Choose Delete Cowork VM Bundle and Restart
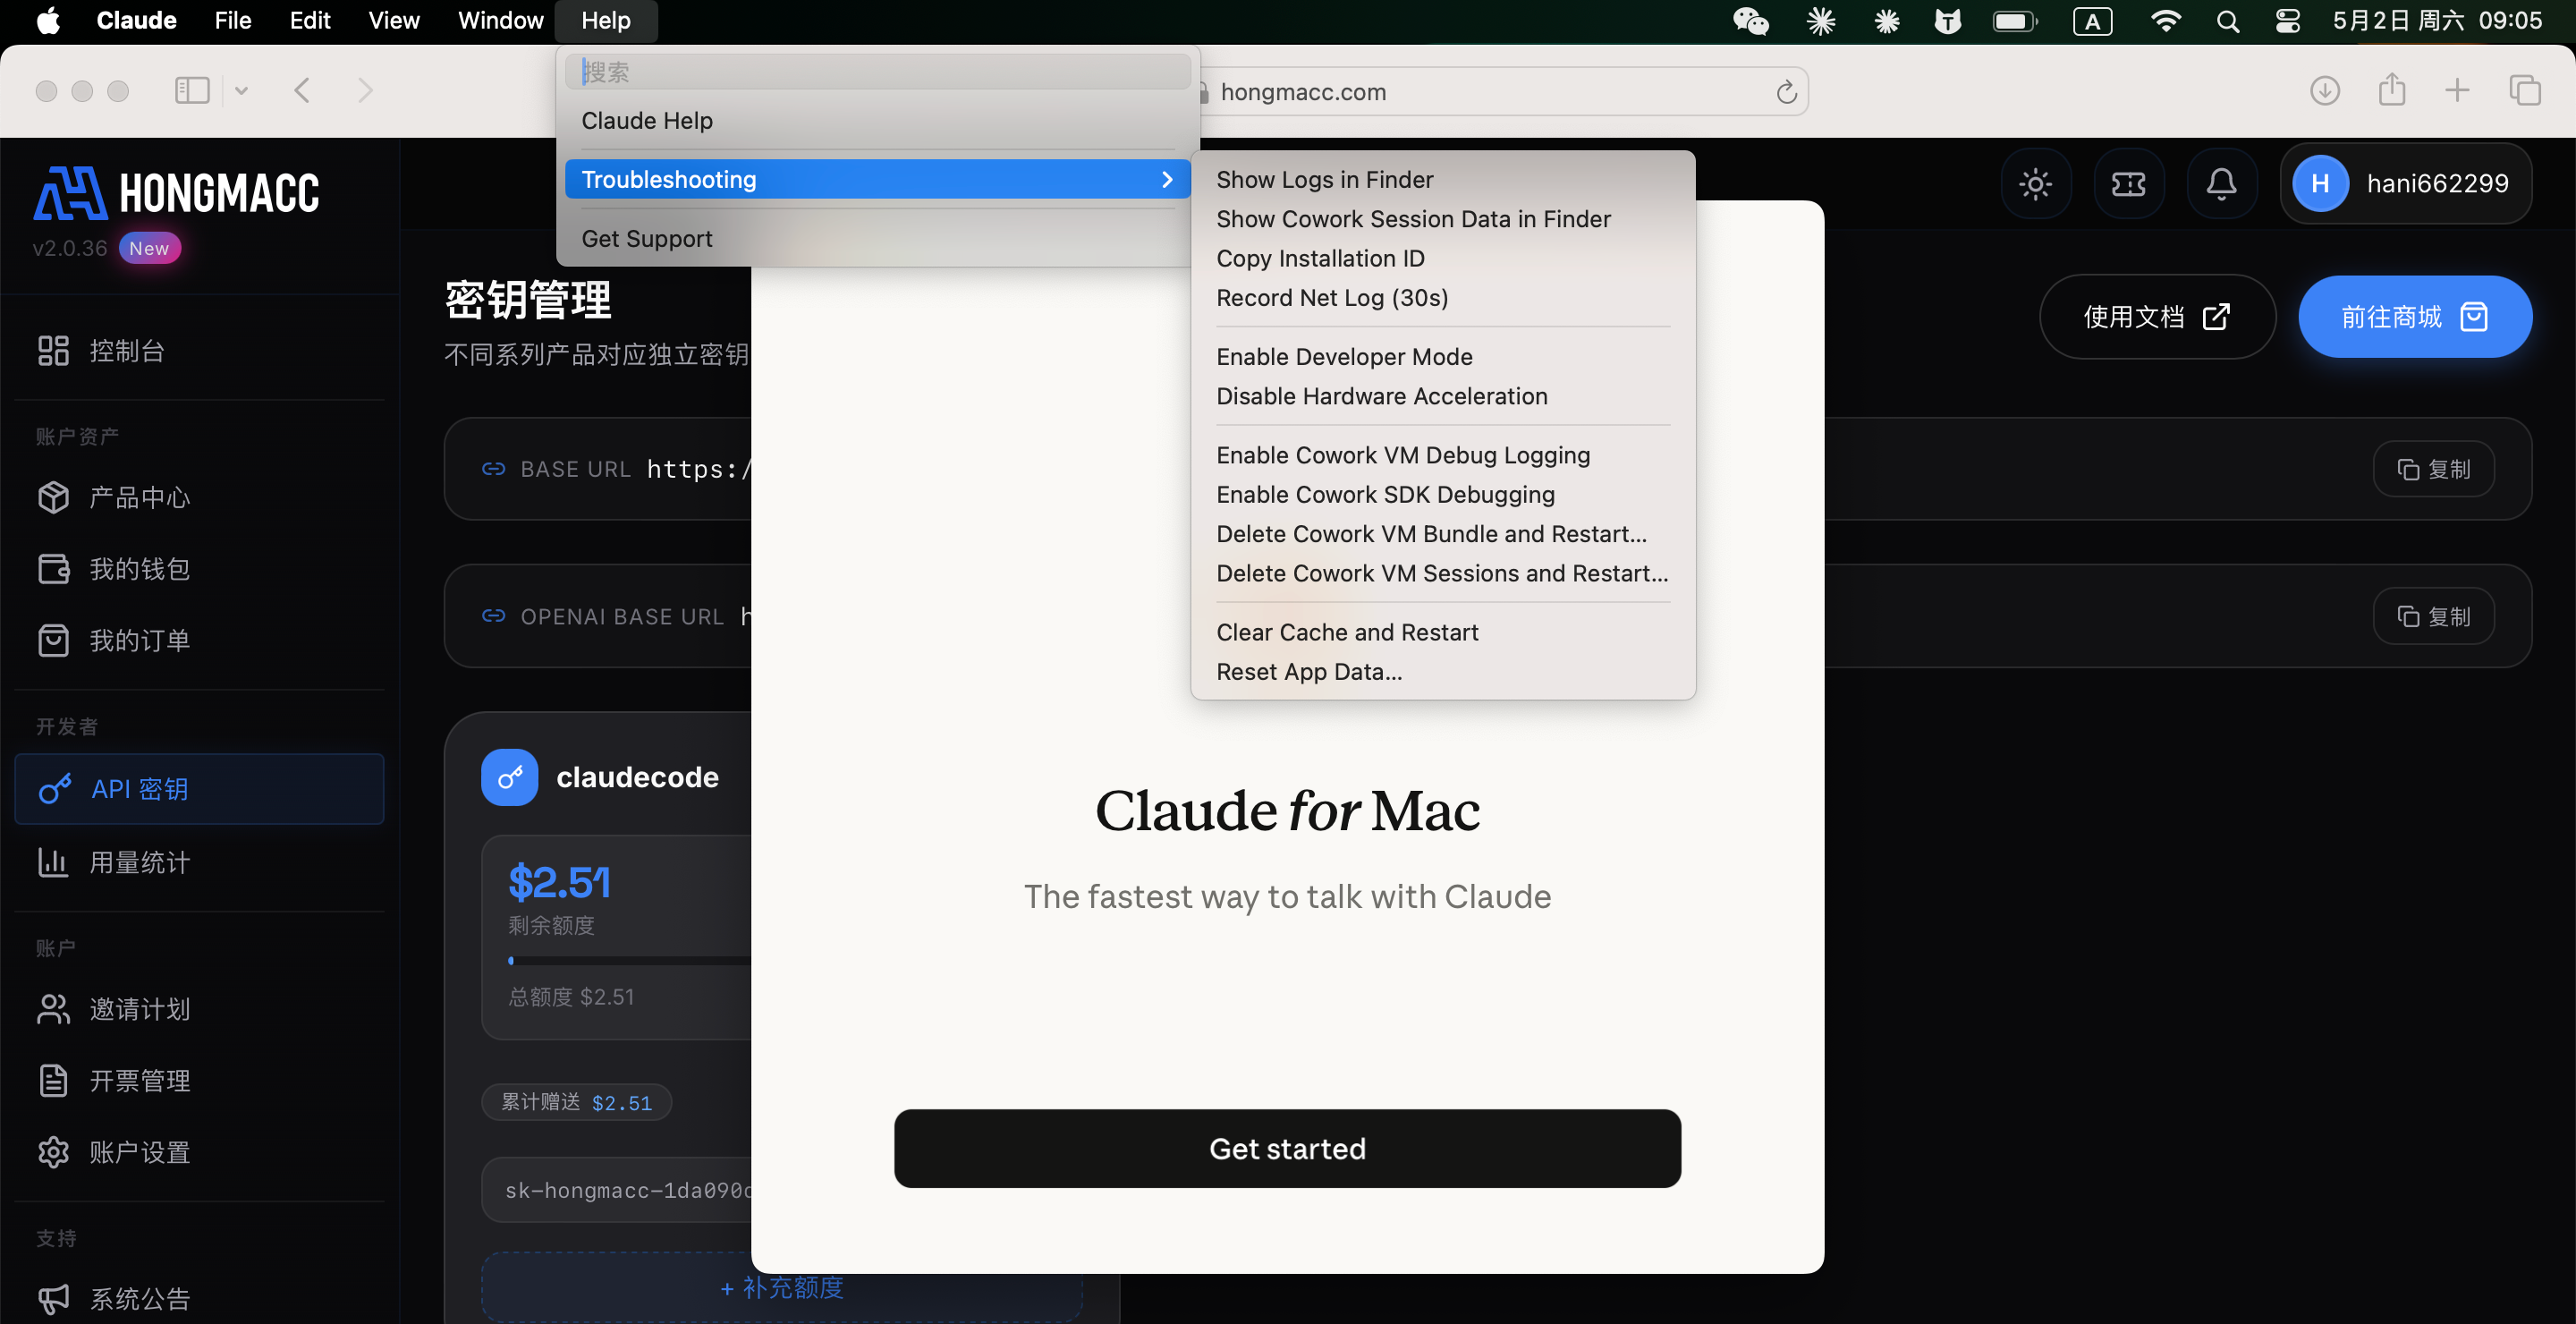 pos(1442,534)
